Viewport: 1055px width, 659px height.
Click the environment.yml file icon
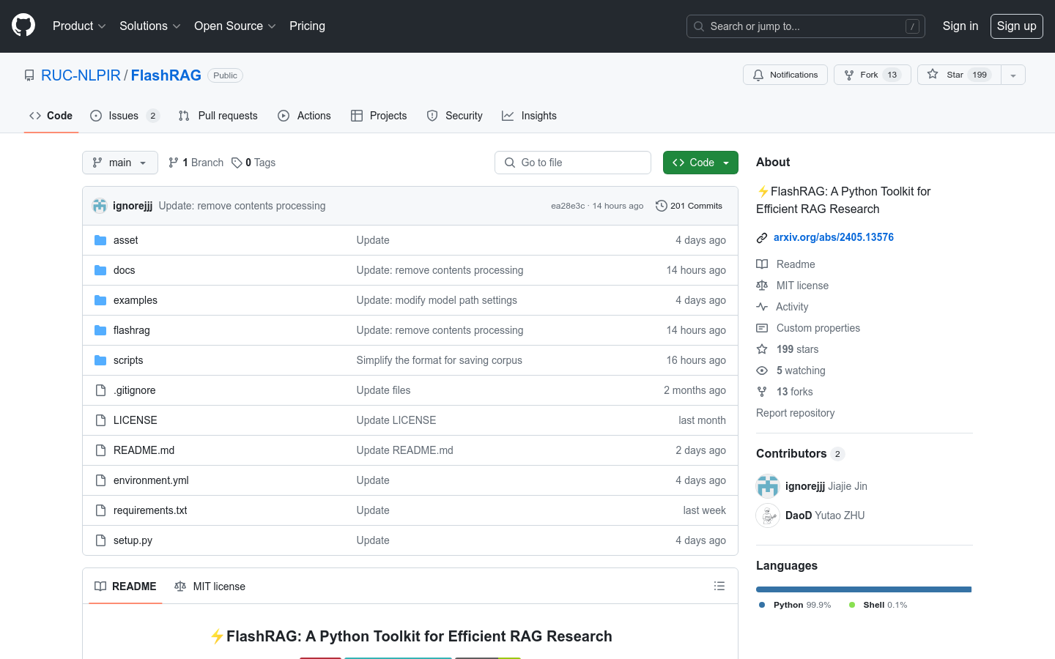pos(100,480)
